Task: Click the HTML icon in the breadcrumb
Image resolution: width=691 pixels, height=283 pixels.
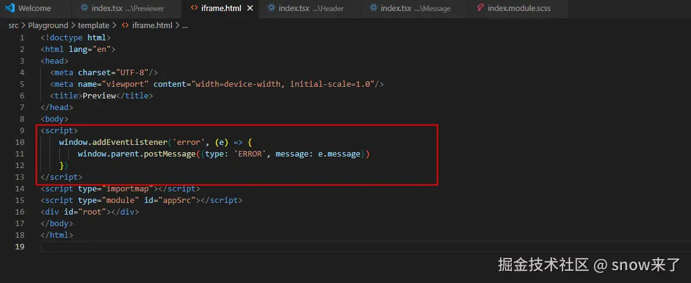Action: [124, 25]
